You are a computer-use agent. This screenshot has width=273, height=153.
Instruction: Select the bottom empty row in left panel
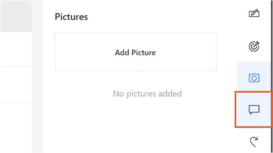tap(16, 127)
